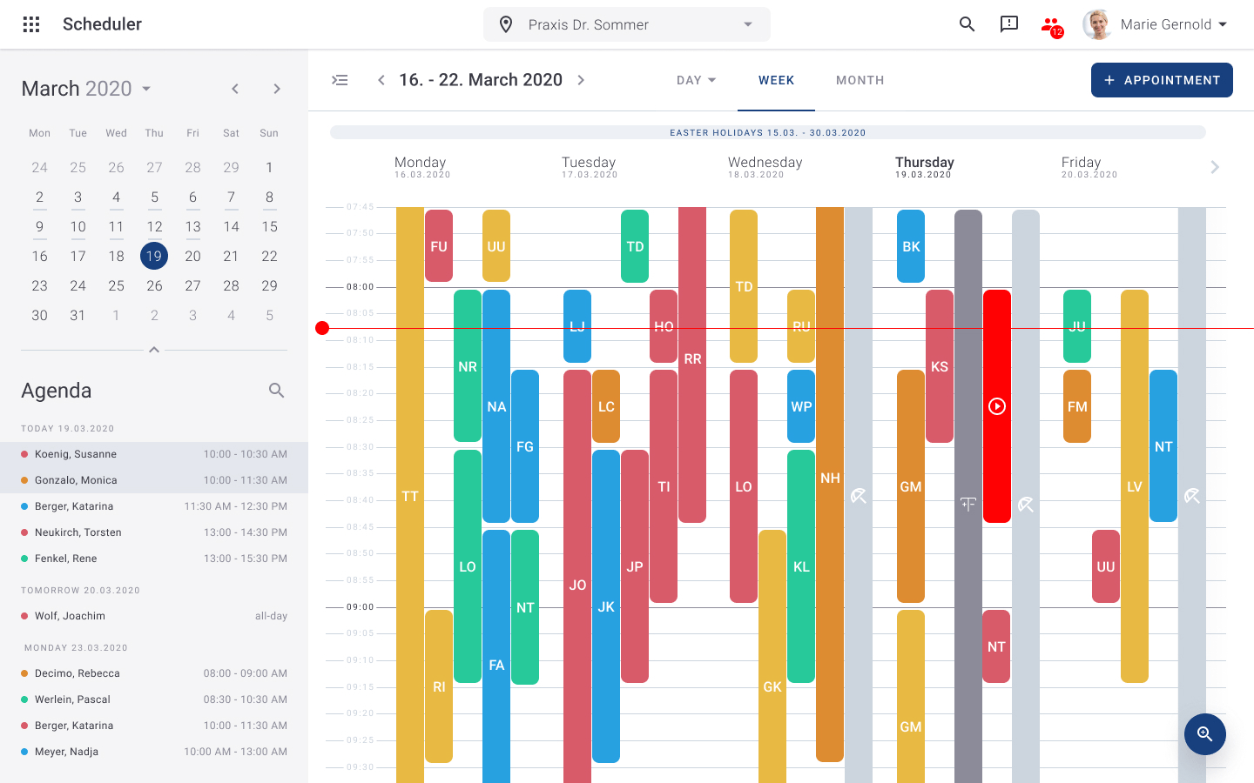Screen dimensions: 1254x783
Task: Open the Praxis Dr. Sommer location dropdown
Action: tap(627, 24)
